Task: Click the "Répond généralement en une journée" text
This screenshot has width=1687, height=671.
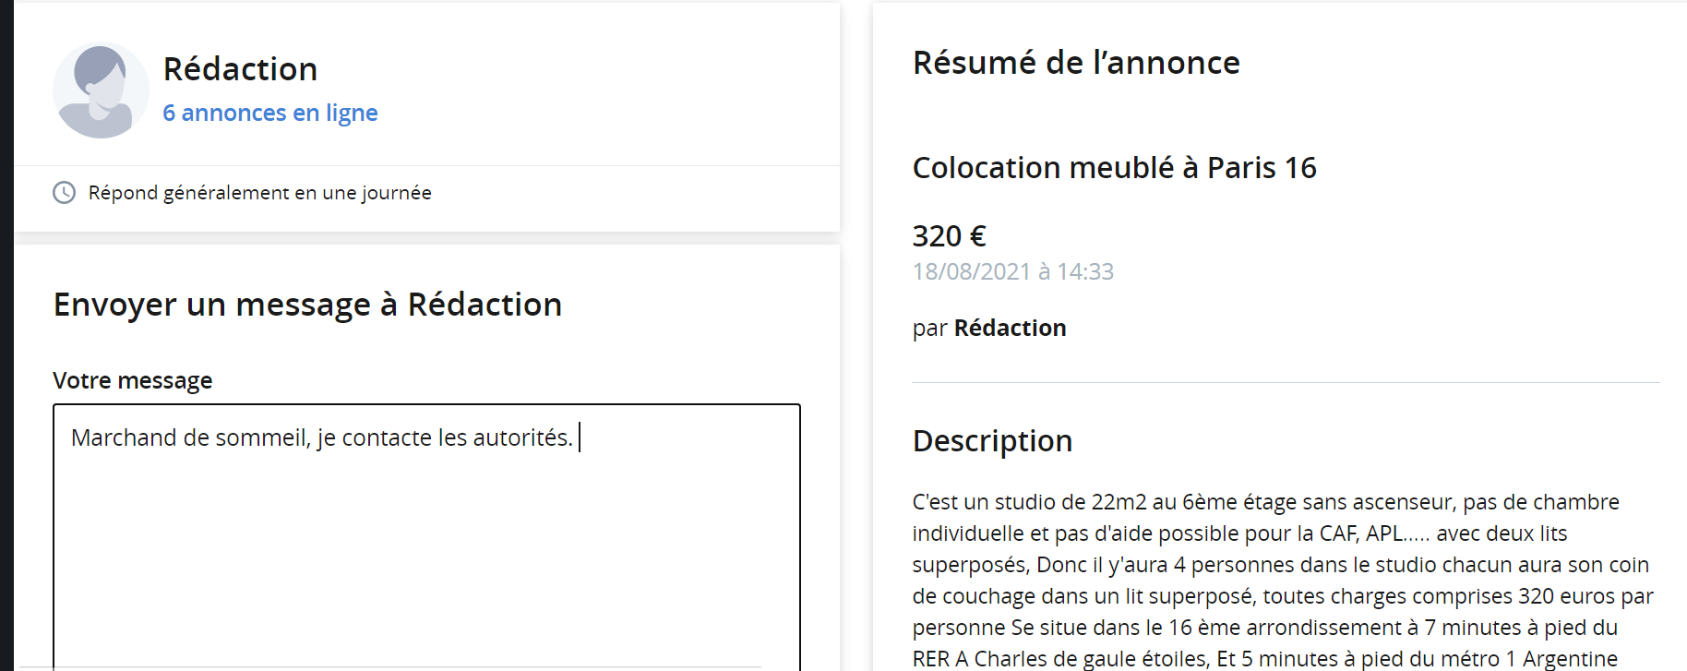Action: (259, 193)
